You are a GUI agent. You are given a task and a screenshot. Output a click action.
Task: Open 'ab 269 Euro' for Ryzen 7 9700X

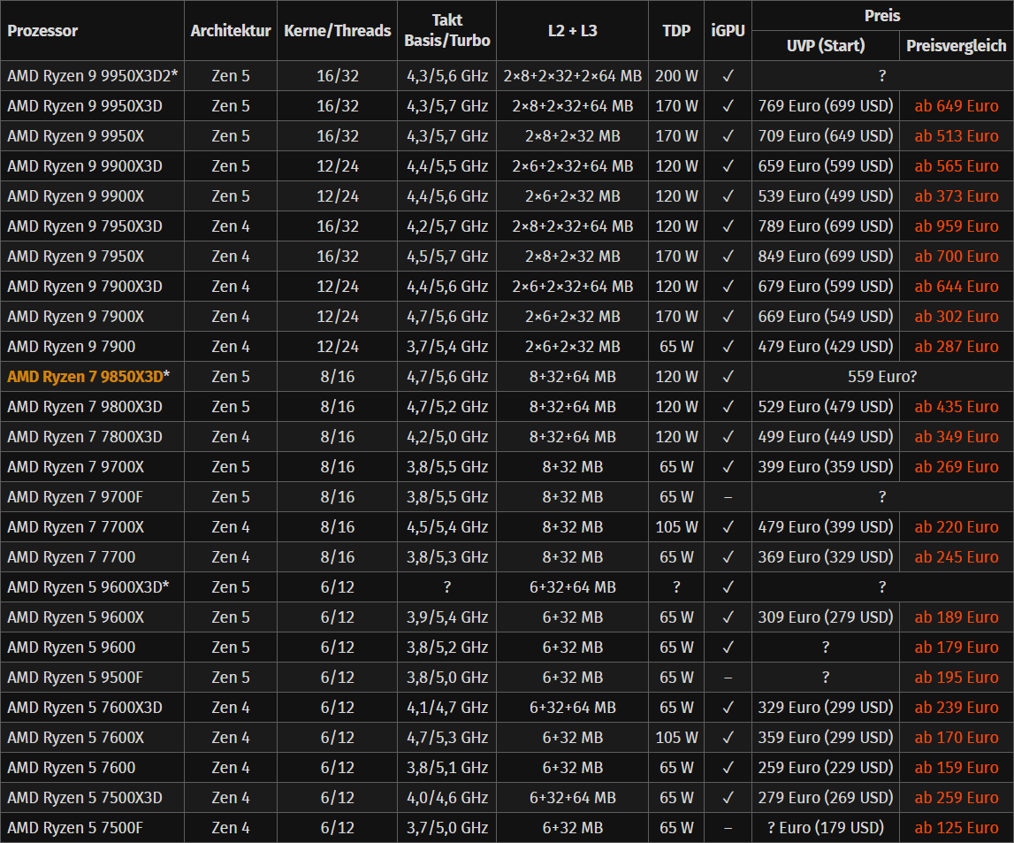tap(956, 467)
